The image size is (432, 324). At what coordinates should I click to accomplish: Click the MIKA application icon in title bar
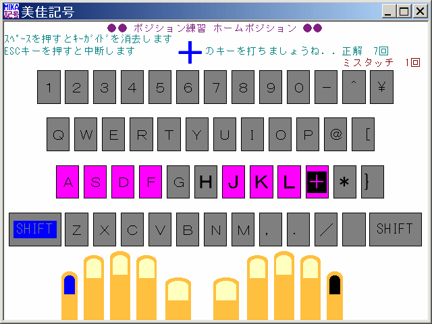tap(11, 11)
